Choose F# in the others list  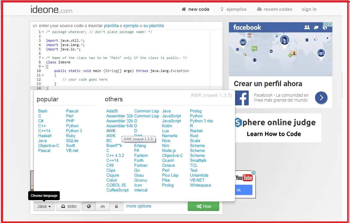point(137,151)
